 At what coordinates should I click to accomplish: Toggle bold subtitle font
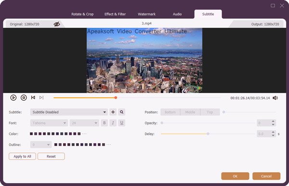coord(105,123)
